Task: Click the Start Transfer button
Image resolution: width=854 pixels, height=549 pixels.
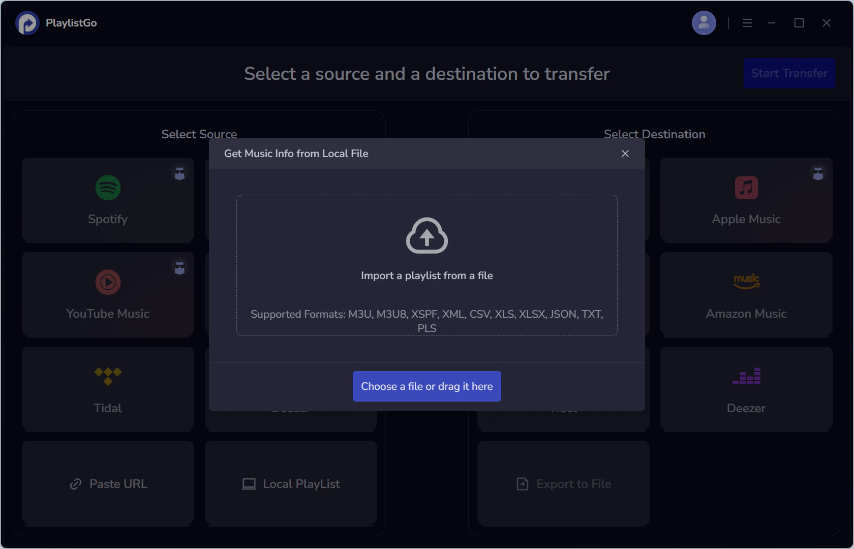Action: pyautogui.click(x=789, y=73)
